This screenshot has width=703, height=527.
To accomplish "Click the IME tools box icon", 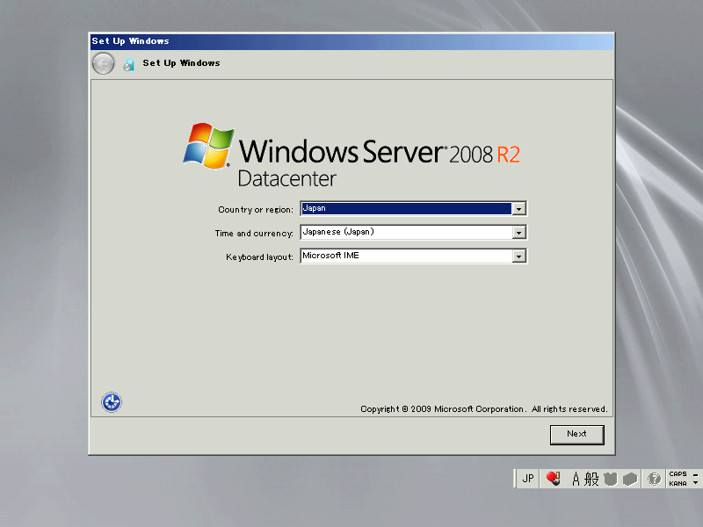I will pyautogui.click(x=630, y=479).
